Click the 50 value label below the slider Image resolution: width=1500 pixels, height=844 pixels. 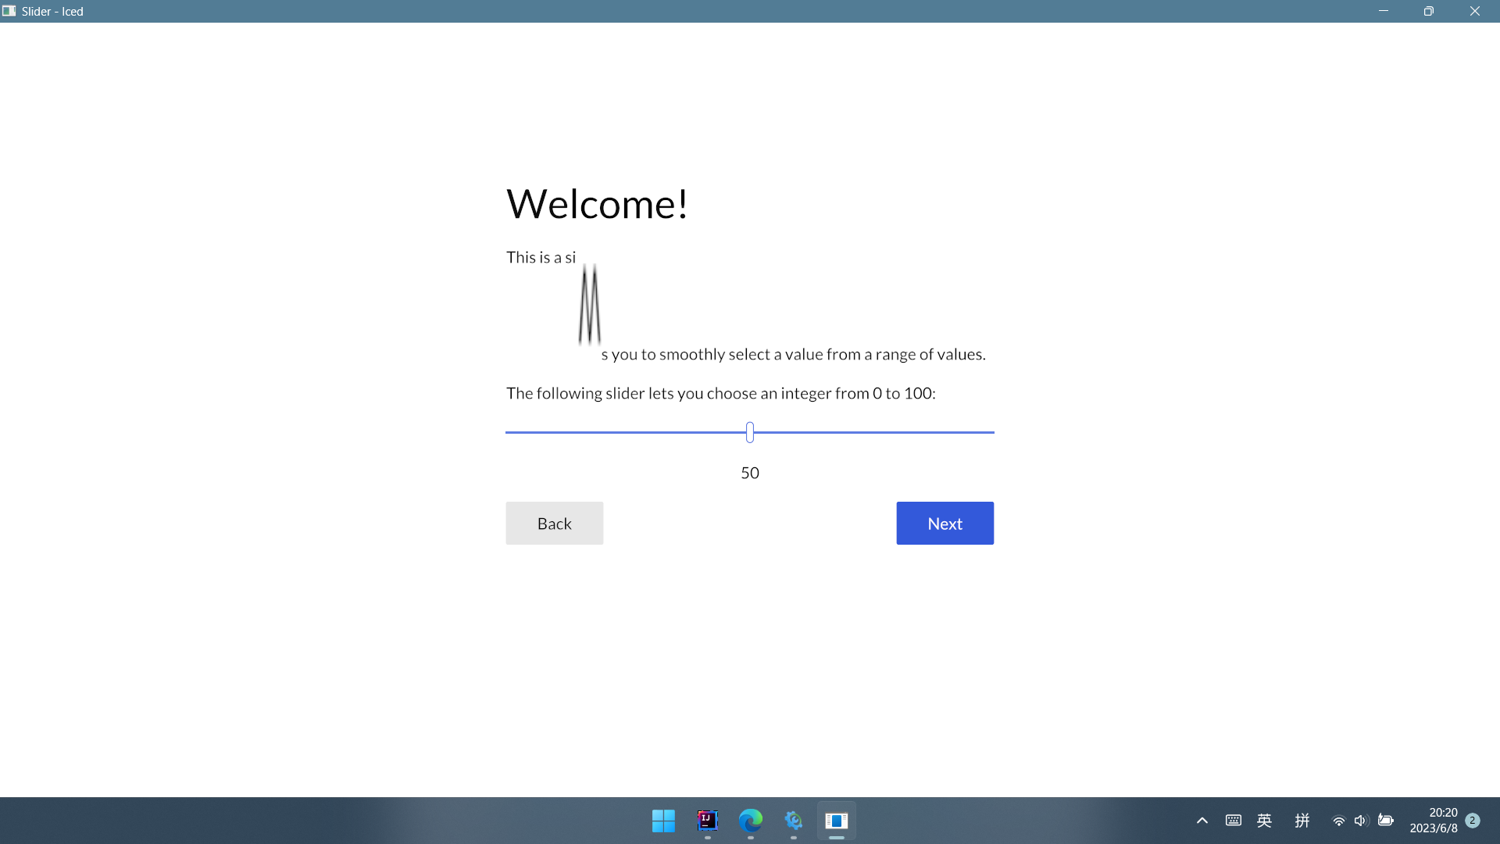(x=749, y=472)
